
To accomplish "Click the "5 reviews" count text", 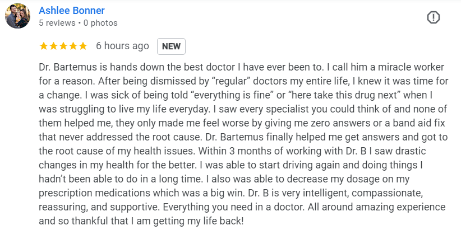I will [x=58, y=23].
